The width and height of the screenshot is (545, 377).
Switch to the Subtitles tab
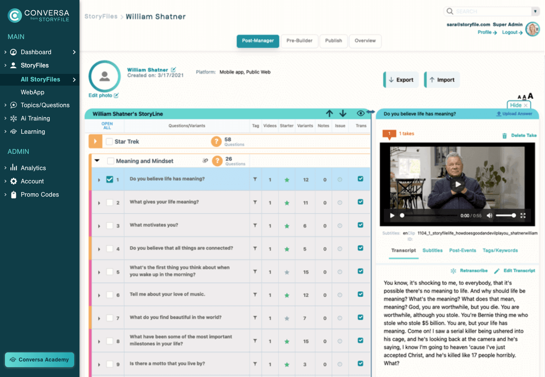[432, 250]
